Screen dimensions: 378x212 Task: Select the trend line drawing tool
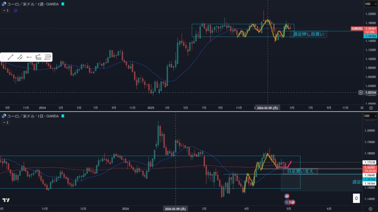coord(11,57)
